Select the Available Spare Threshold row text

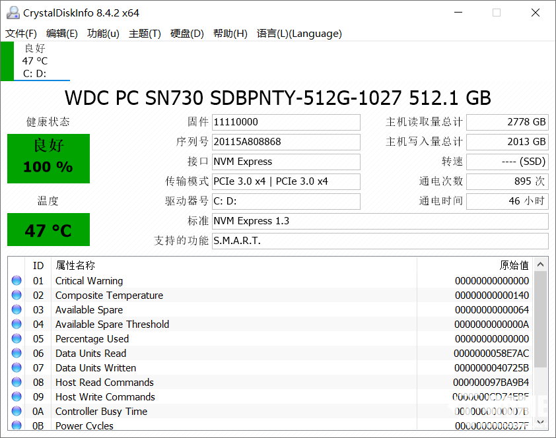pyautogui.click(x=112, y=325)
